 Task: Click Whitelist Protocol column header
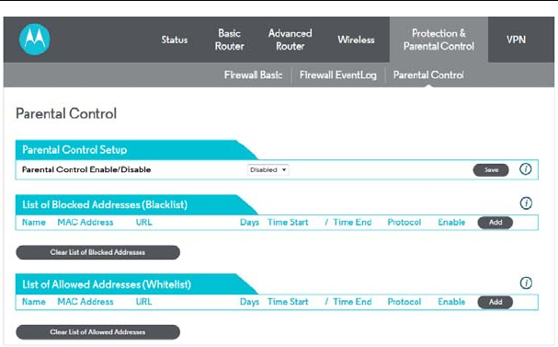coord(404,302)
